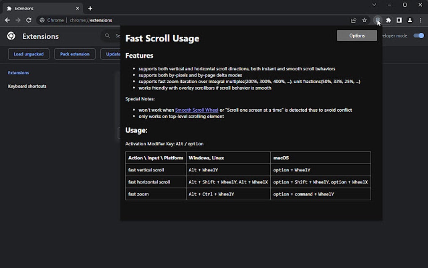
Task: Click the Pack extension button
Action: tap(74, 54)
